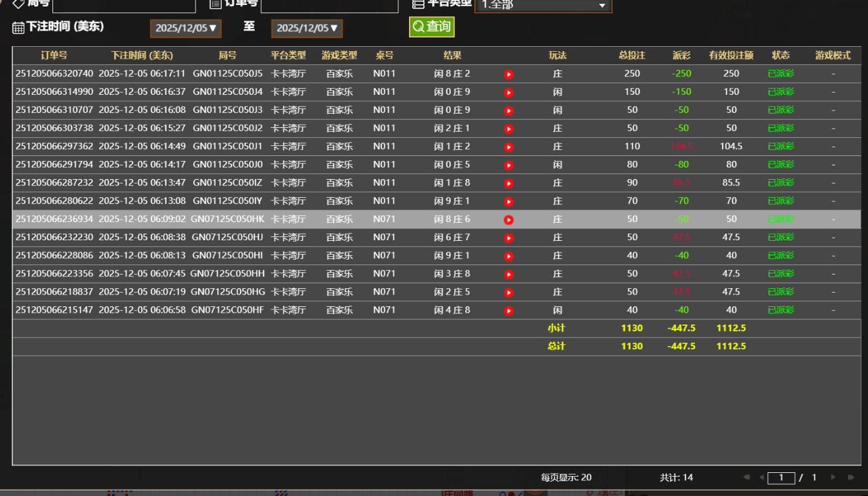Expand the 平台类型 dropdown showing 1.全部

(543, 6)
